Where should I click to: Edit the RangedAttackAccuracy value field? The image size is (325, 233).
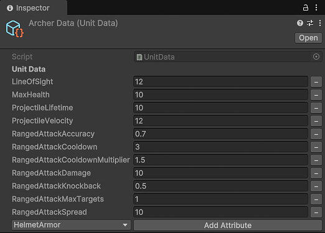point(220,134)
